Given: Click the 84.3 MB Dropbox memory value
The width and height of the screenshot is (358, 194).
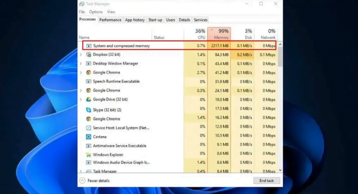Looking at the screenshot, I should (222, 55).
